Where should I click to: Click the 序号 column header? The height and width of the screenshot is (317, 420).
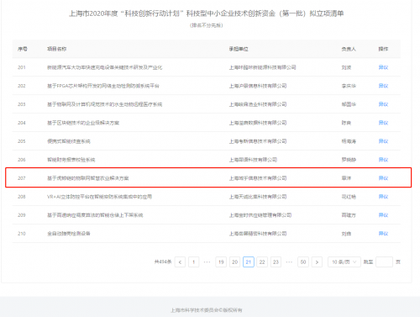click(x=23, y=49)
